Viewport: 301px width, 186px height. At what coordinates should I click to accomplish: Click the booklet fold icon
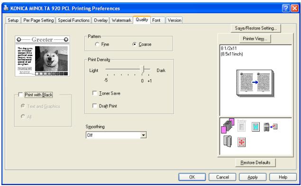tap(228, 142)
